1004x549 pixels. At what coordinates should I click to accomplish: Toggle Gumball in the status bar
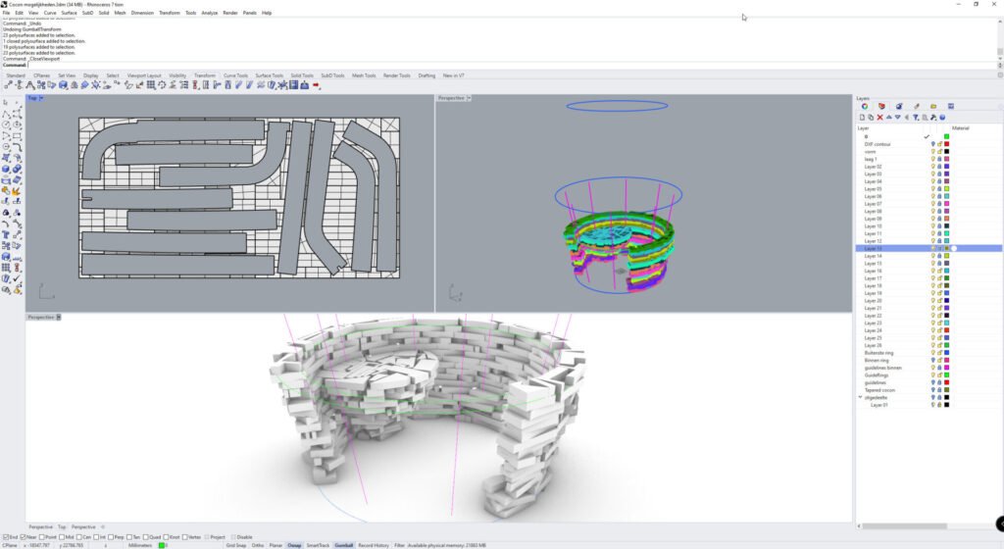pyautogui.click(x=343, y=545)
